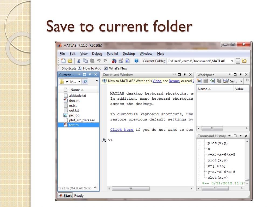Image resolution: width=276 pixels, height=207 pixels.
Task: Minimize the Command Window panel
Action: tap(174, 74)
